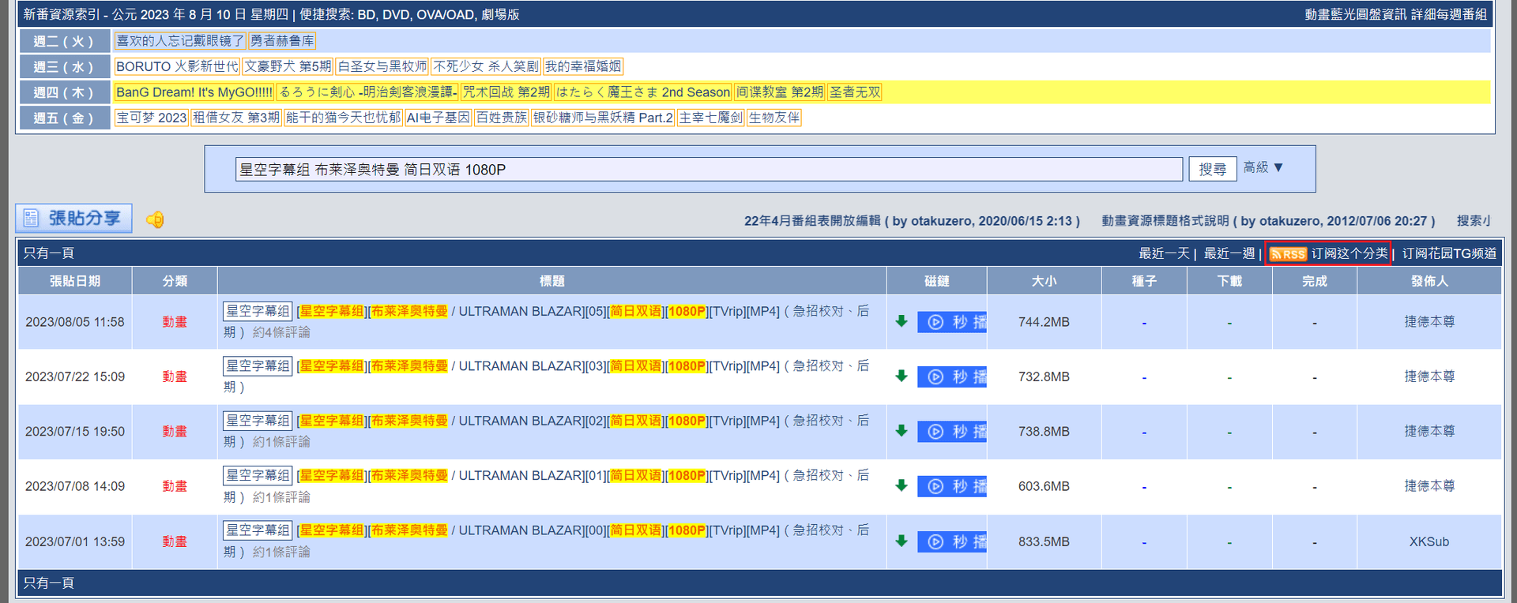This screenshot has width=1517, height=603.
Task: Click magnet download arrow for episode 00
Action: point(901,541)
